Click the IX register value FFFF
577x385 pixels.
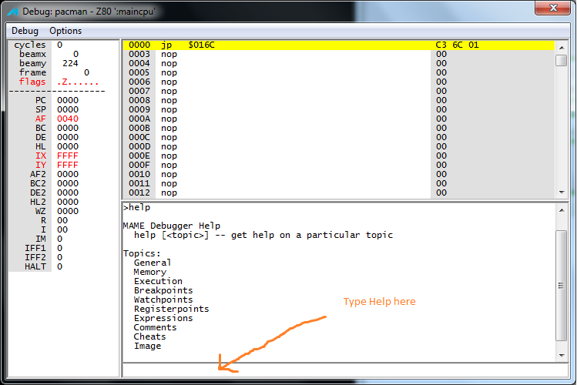(68, 156)
